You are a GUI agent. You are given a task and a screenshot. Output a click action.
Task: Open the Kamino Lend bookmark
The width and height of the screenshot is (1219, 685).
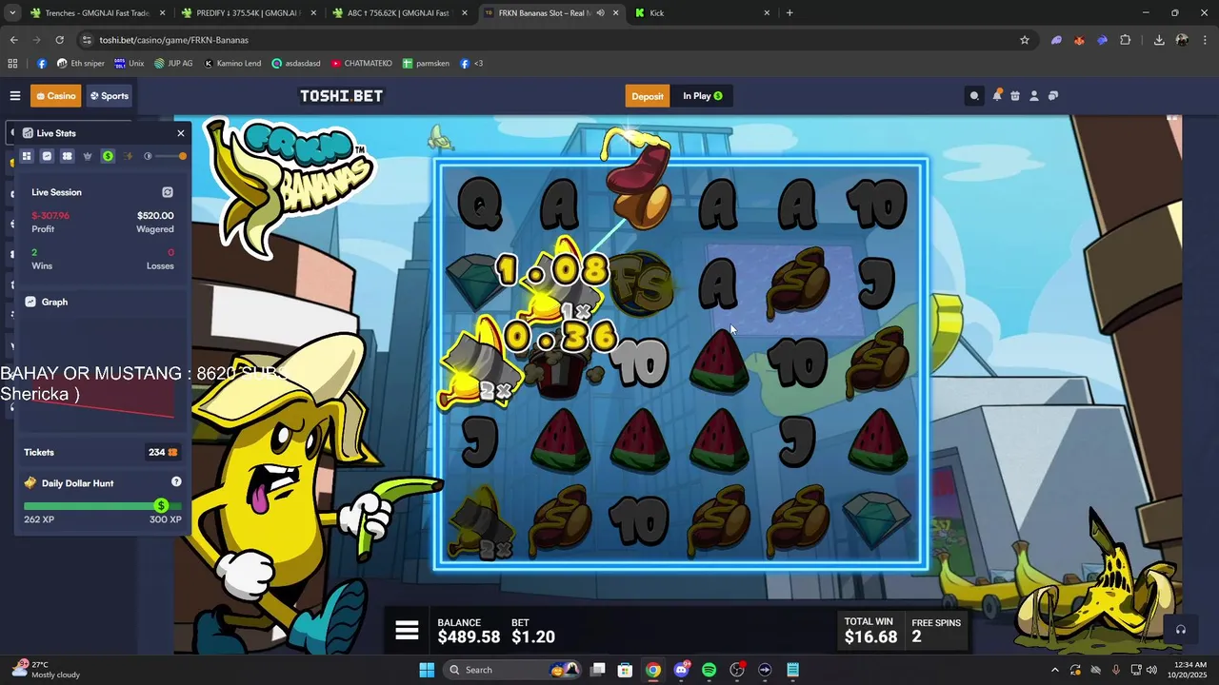coord(232,64)
